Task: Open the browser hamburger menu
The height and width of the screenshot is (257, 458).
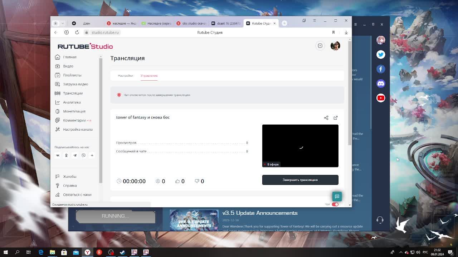Action: point(315,20)
